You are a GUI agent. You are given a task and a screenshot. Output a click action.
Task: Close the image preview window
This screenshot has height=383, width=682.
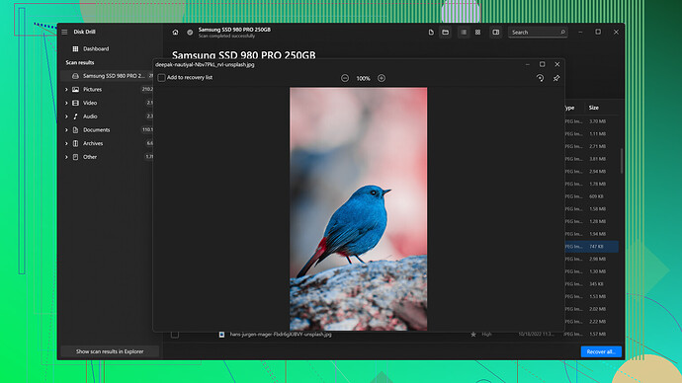[x=557, y=64]
